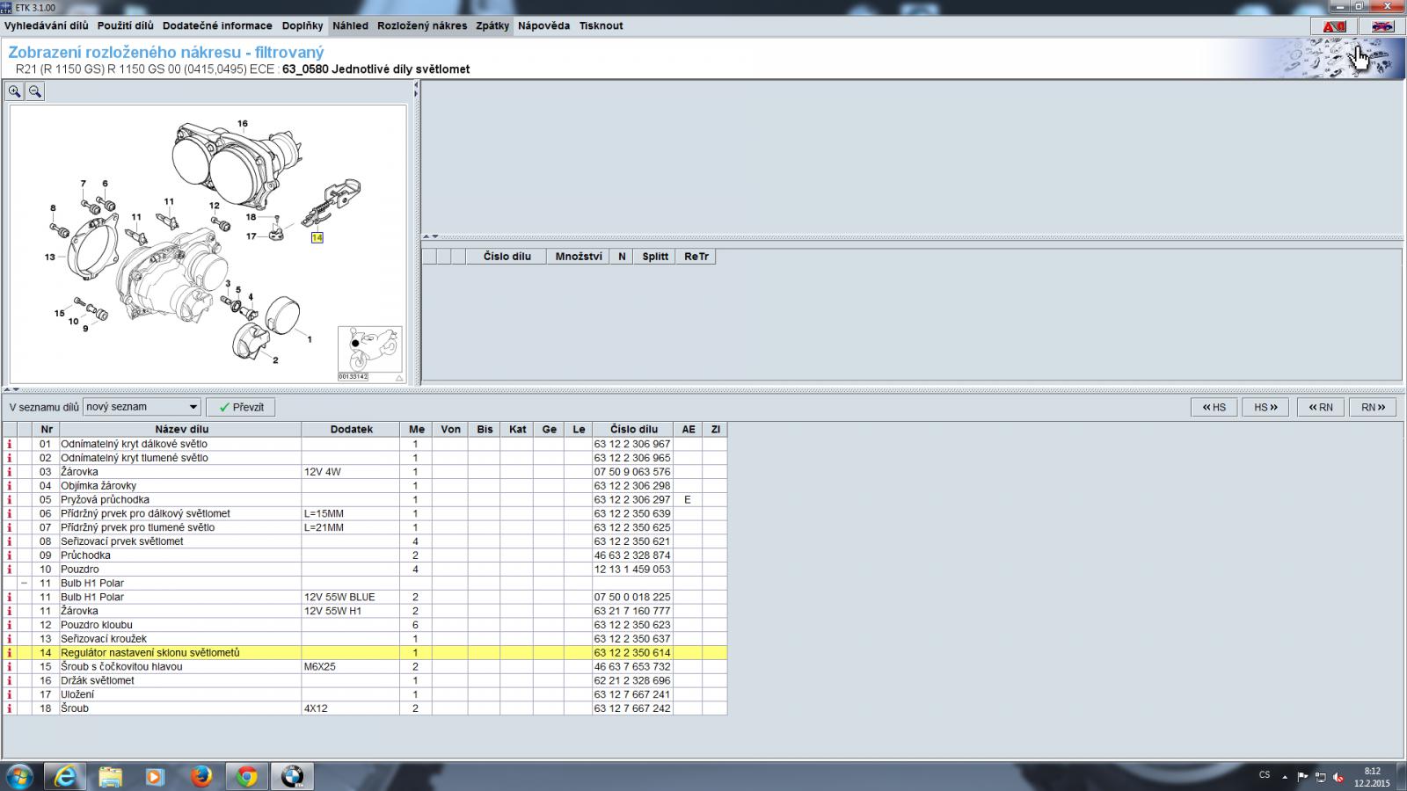Click the HS back navigation button
Image resolution: width=1407 pixels, height=791 pixels.
coord(1214,407)
